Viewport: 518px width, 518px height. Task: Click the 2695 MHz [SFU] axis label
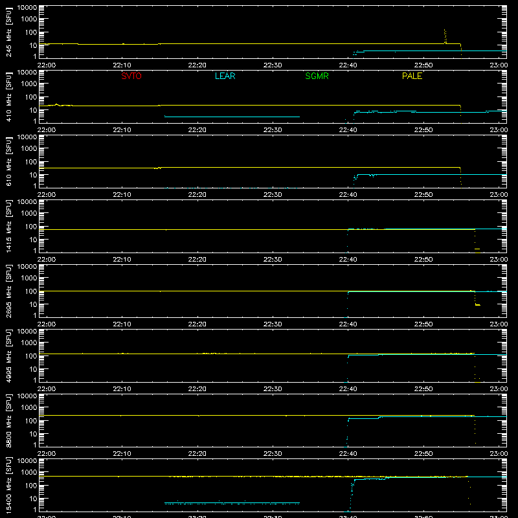pos(8,291)
